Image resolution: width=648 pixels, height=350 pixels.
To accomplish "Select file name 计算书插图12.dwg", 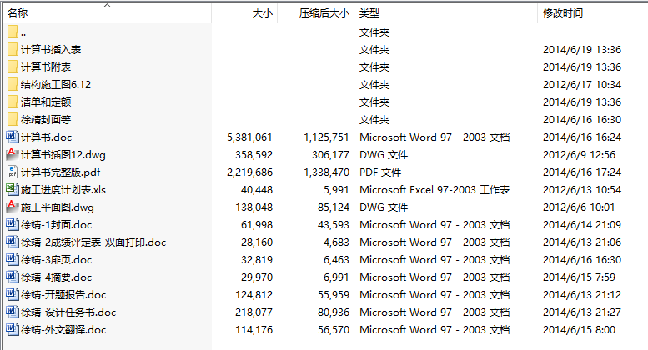I will click(63, 155).
